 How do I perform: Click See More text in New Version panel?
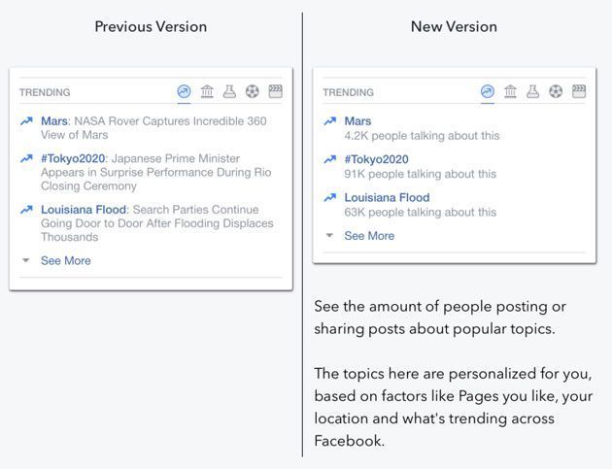[369, 235]
